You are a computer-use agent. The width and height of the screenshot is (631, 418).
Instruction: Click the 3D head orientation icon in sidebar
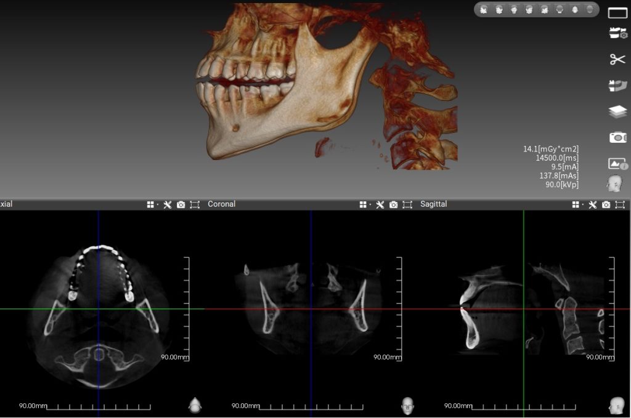tap(614, 183)
